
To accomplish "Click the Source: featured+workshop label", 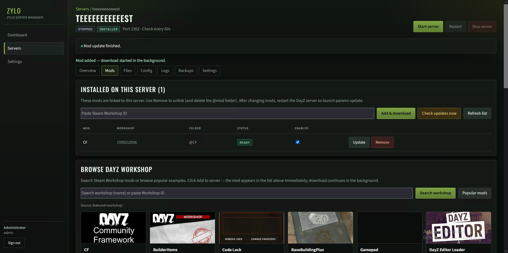I will pos(101,205).
